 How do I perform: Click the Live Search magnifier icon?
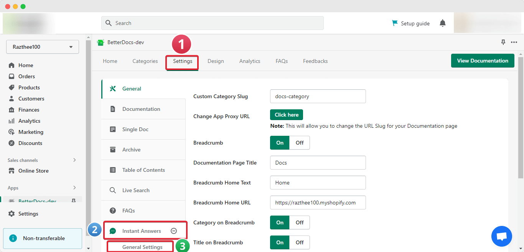(113, 190)
